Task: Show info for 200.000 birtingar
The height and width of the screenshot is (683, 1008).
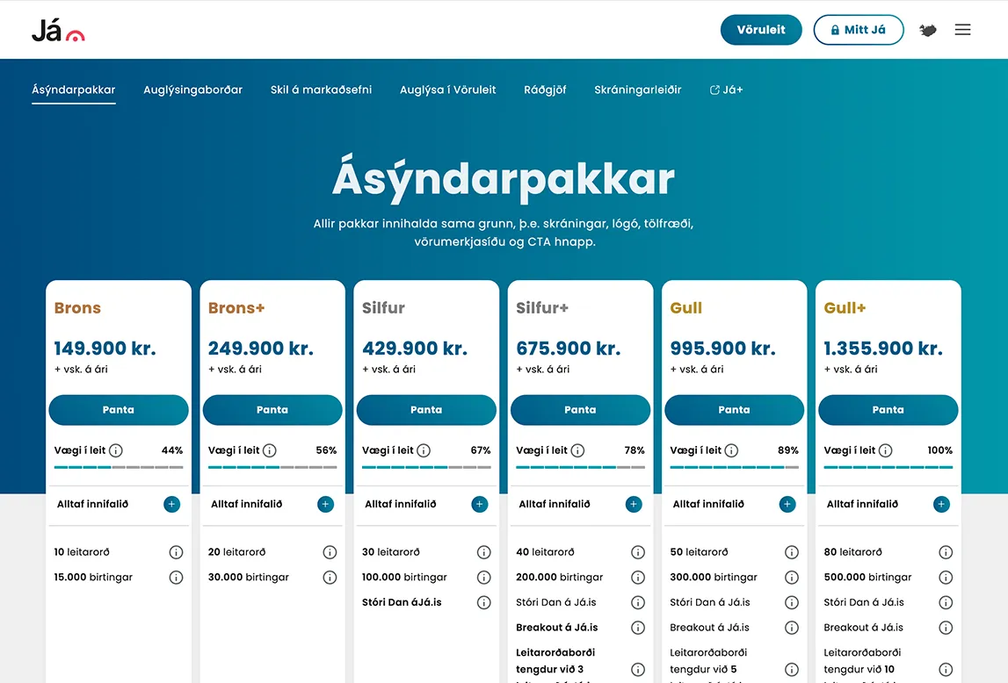Action: [x=638, y=577]
